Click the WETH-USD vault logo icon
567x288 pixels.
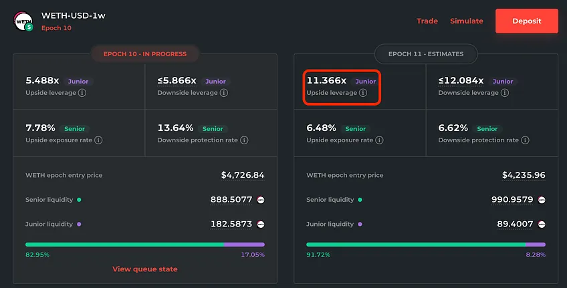click(23, 21)
